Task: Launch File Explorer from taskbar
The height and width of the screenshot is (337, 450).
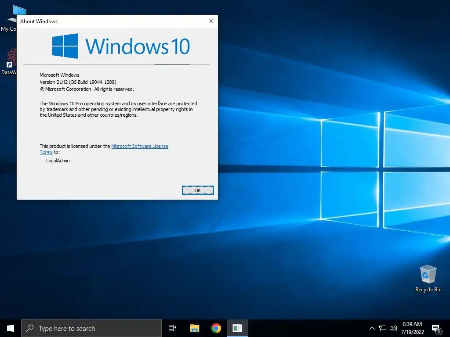Action: (x=194, y=328)
